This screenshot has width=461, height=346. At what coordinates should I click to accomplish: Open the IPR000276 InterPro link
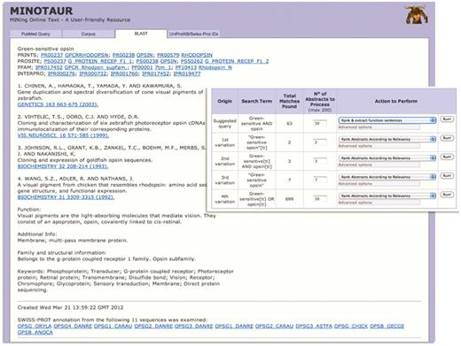61,73
